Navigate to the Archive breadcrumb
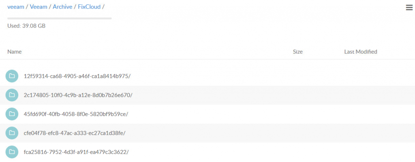The height and width of the screenshot is (162, 415). tap(62, 7)
